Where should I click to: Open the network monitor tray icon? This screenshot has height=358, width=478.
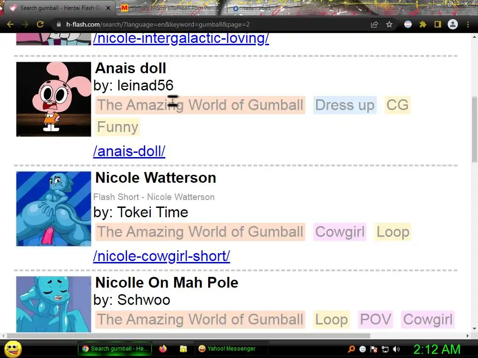pyautogui.click(x=385, y=349)
